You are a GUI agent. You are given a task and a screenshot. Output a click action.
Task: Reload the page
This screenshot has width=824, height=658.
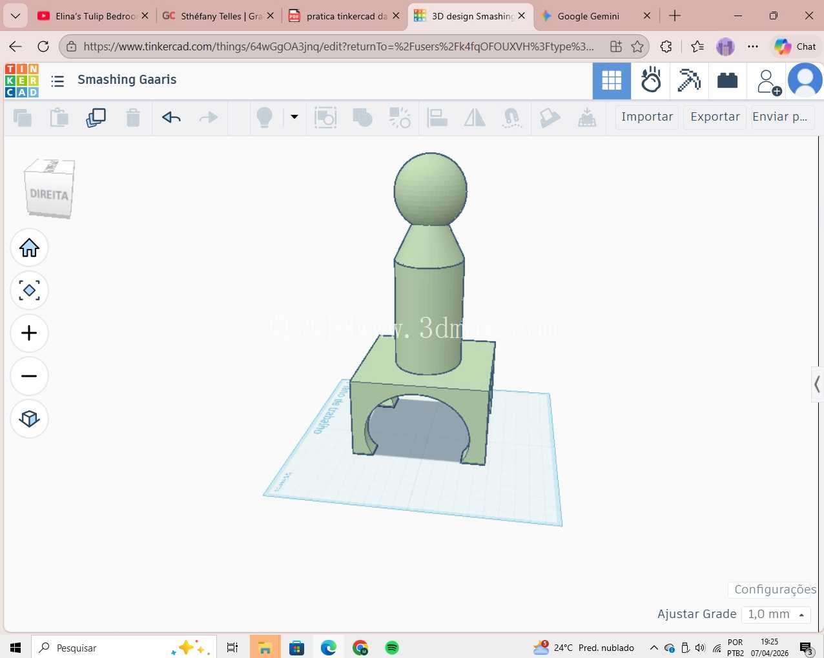click(x=43, y=46)
